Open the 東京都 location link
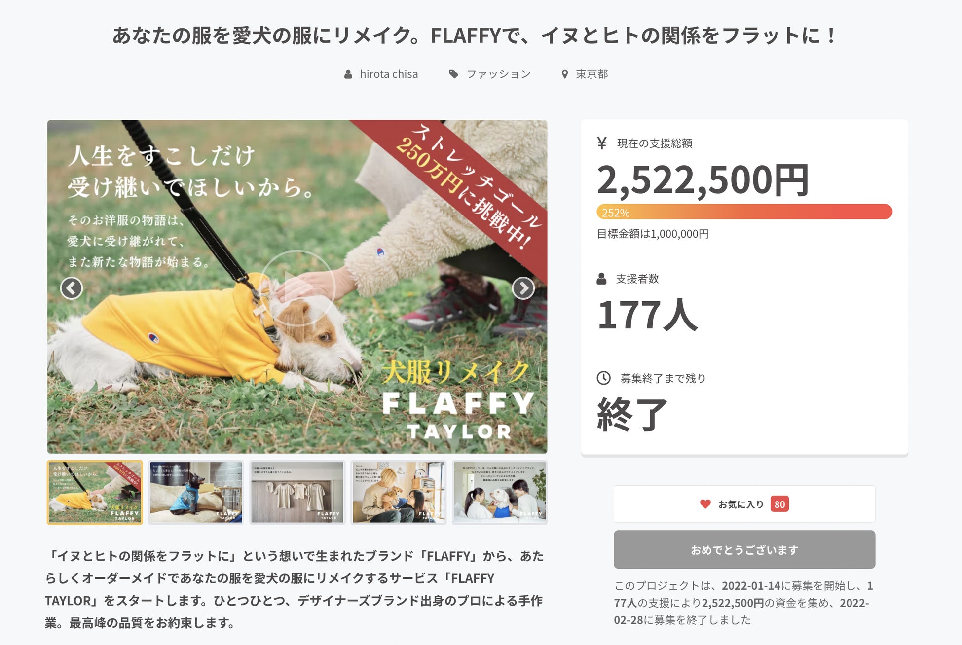The width and height of the screenshot is (962, 645). [x=592, y=74]
